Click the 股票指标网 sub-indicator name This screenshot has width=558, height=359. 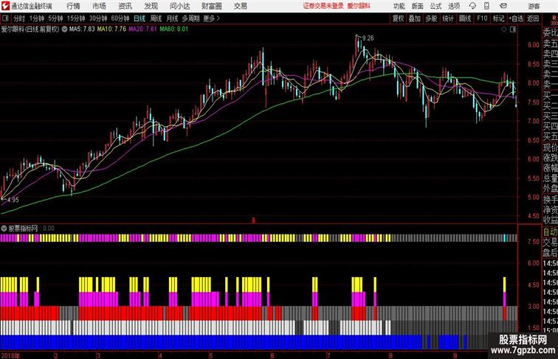coord(23,229)
